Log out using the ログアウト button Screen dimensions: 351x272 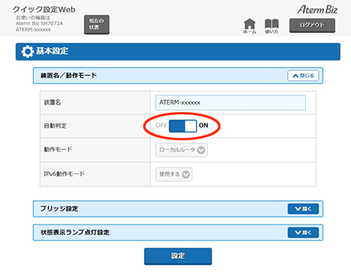(312, 25)
